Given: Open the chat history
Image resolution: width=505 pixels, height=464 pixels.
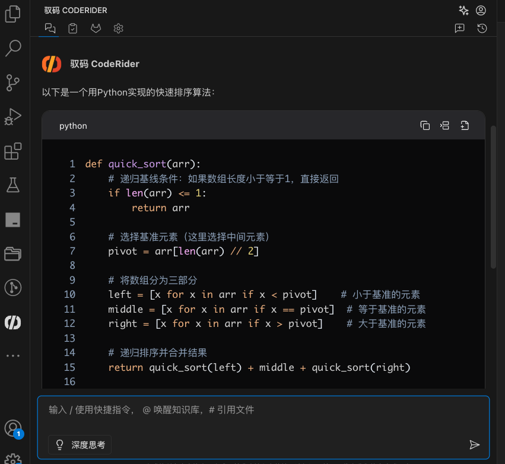Looking at the screenshot, I should 482,28.
